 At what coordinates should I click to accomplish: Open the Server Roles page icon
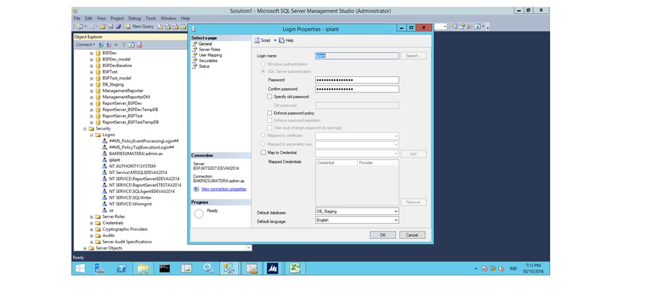click(x=195, y=49)
